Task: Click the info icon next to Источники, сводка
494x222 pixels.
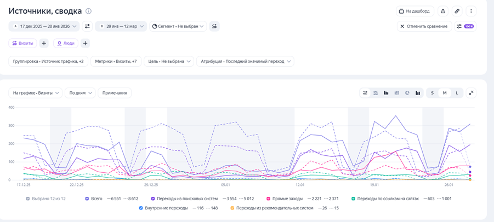Action: coord(89,11)
